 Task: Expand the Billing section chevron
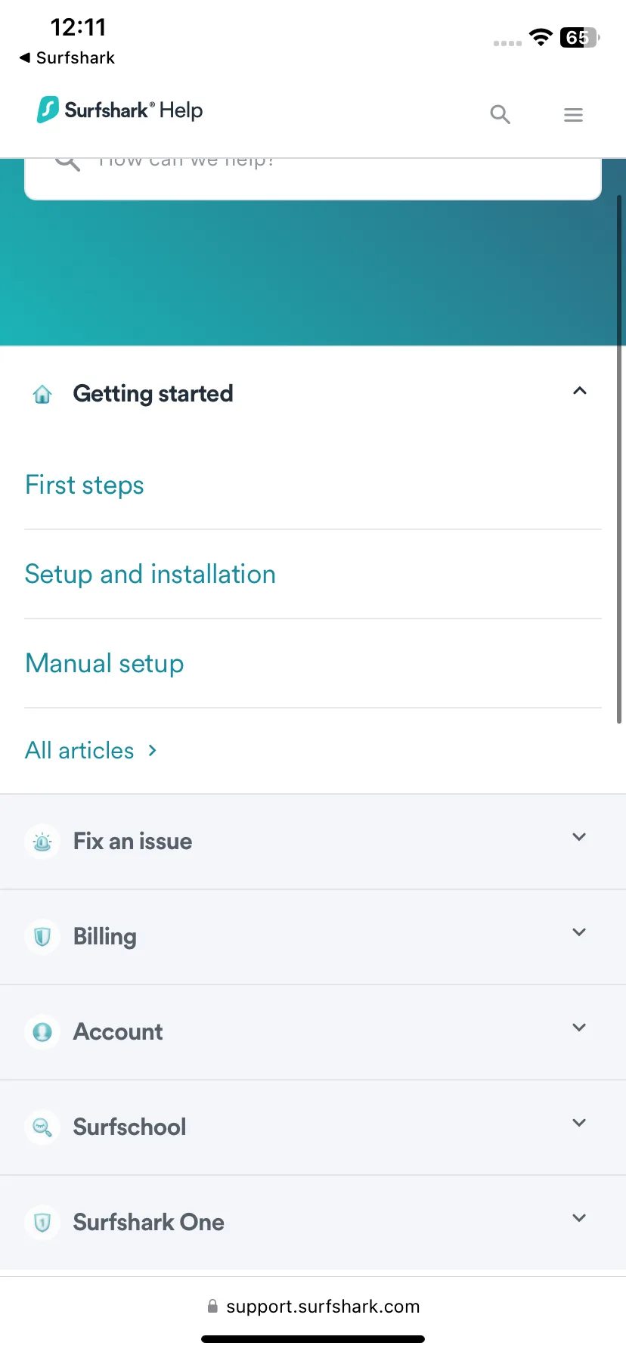click(579, 932)
